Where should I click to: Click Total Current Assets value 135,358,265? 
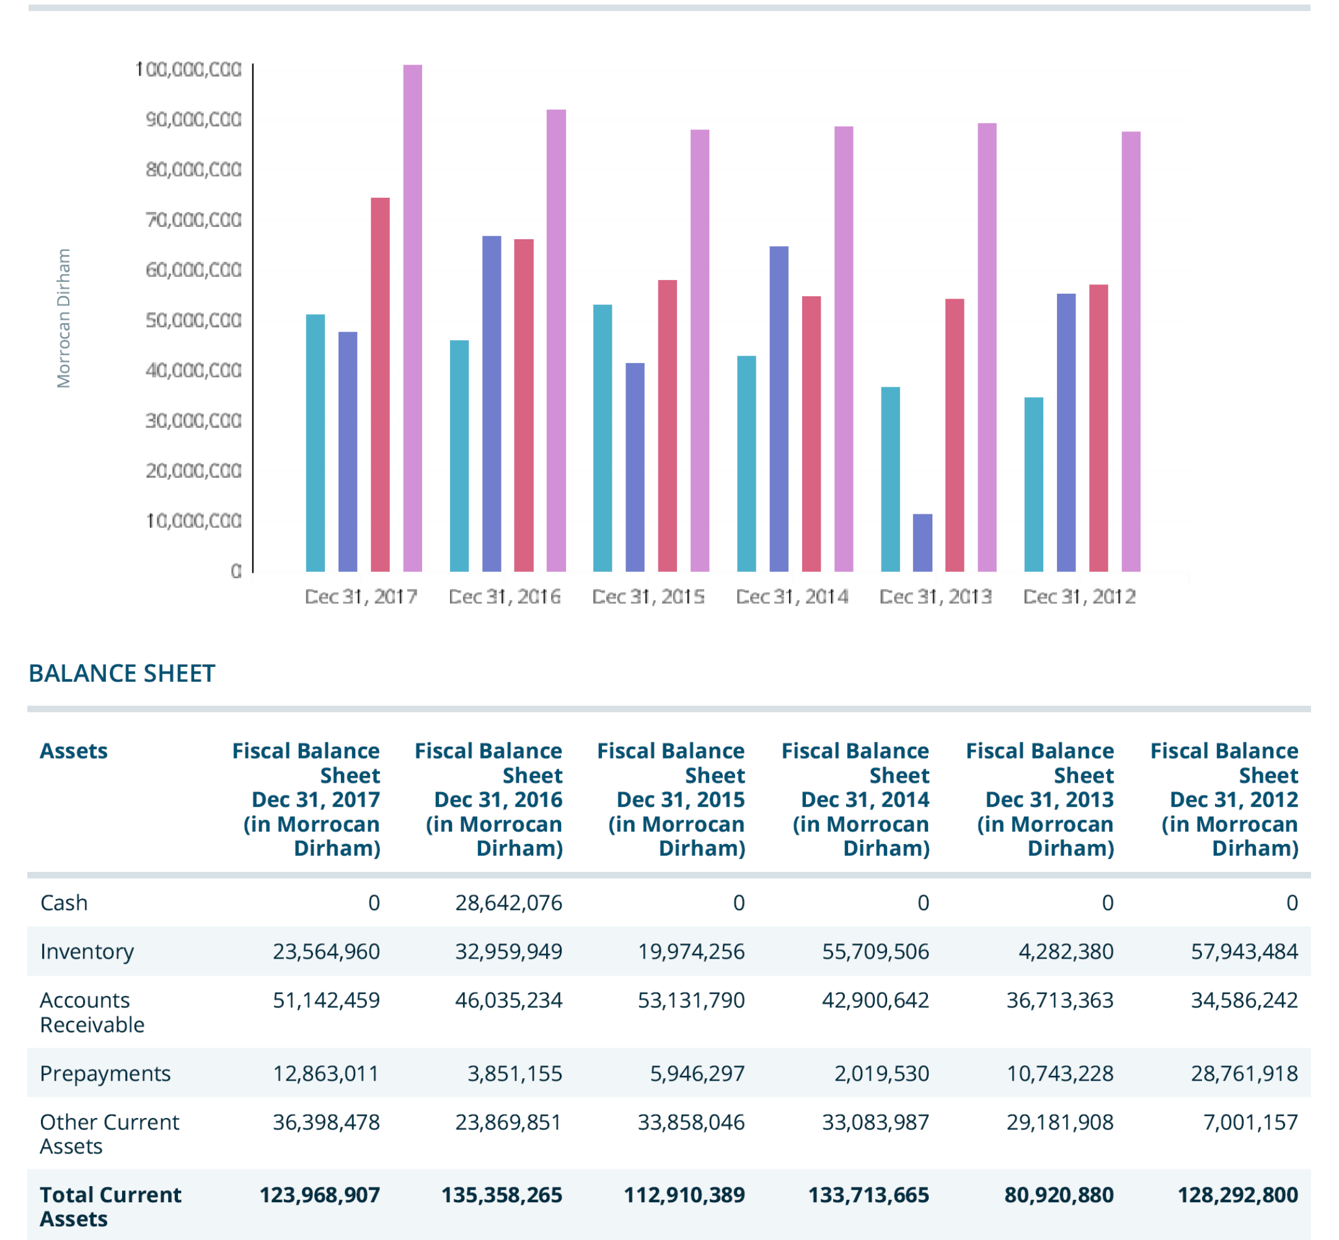click(502, 1195)
